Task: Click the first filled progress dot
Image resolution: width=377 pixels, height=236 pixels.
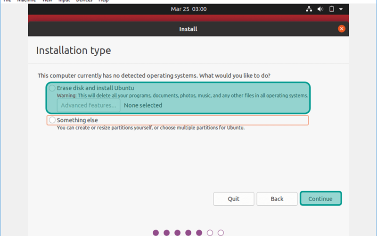Action: (x=156, y=233)
